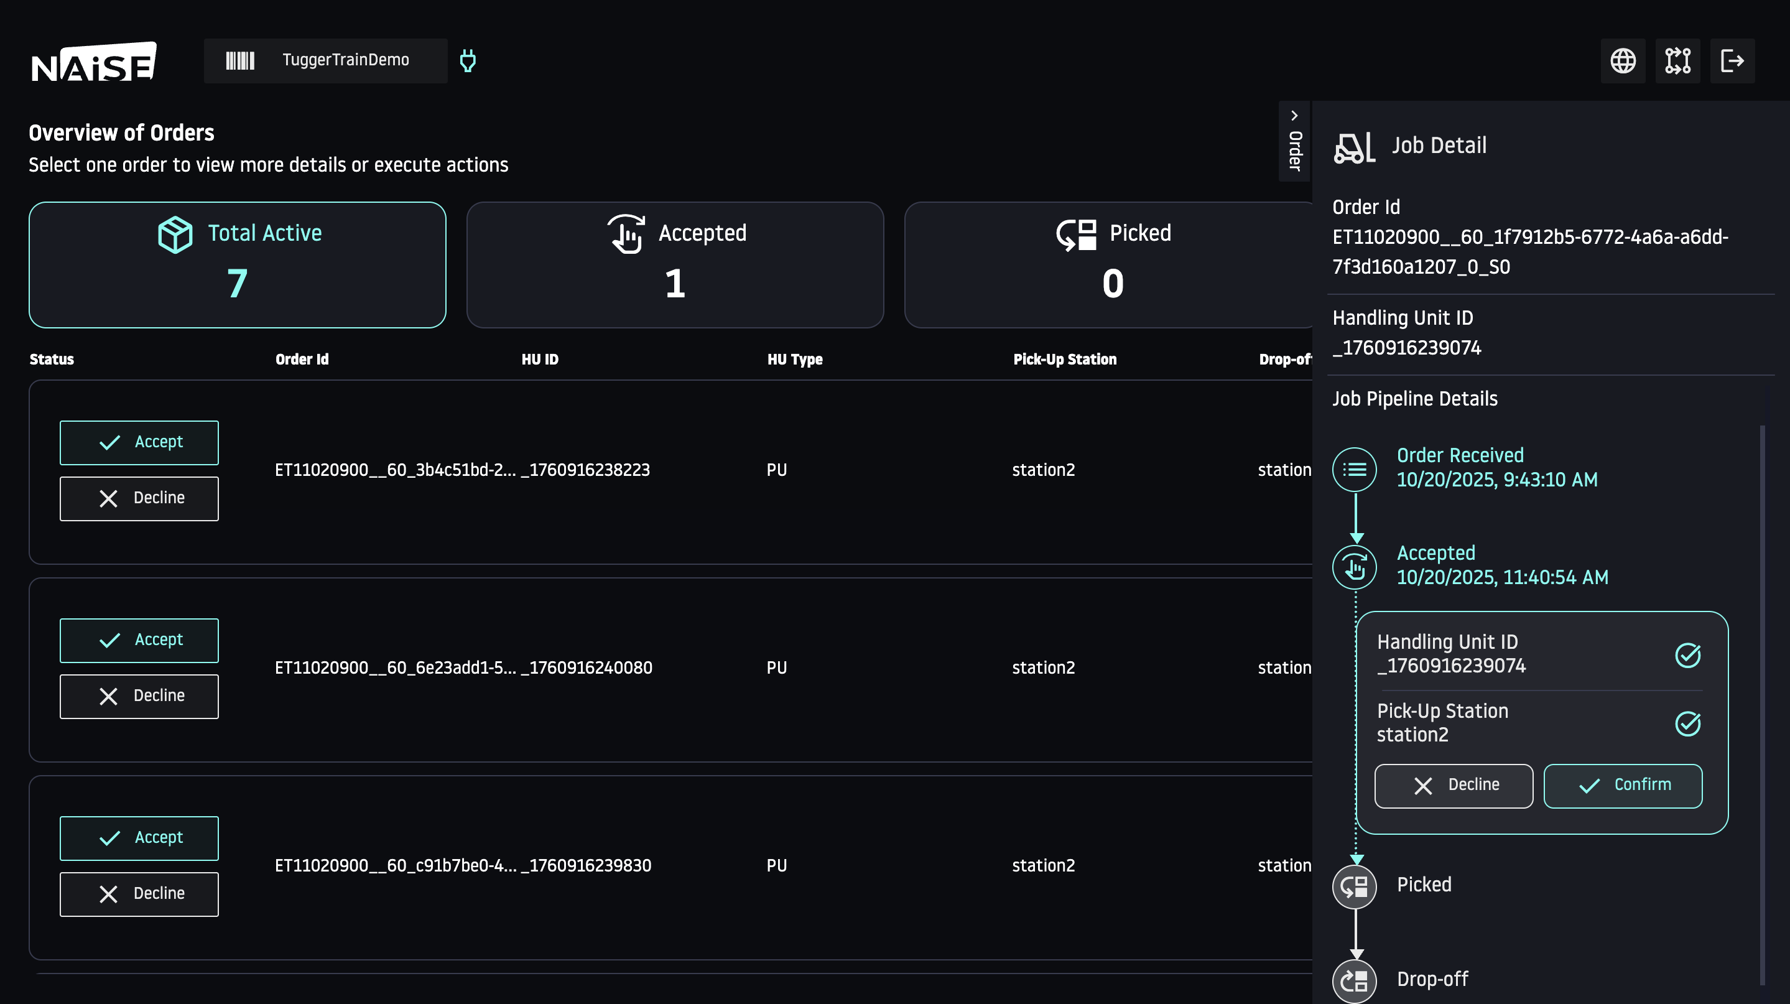This screenshot has width=1790, height=1004.
Task: Toggle the Handling Unit ID check mark
Action: point(1687,654)
